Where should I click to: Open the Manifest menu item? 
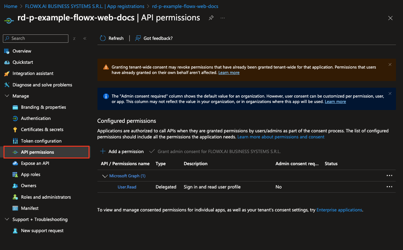click(30, 208)
